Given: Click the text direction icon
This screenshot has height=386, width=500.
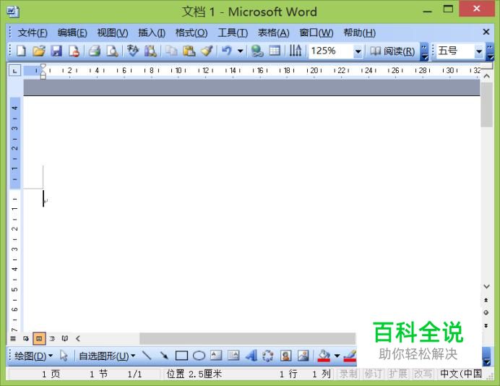Looking at the screenshot, I should pos(296,51).
